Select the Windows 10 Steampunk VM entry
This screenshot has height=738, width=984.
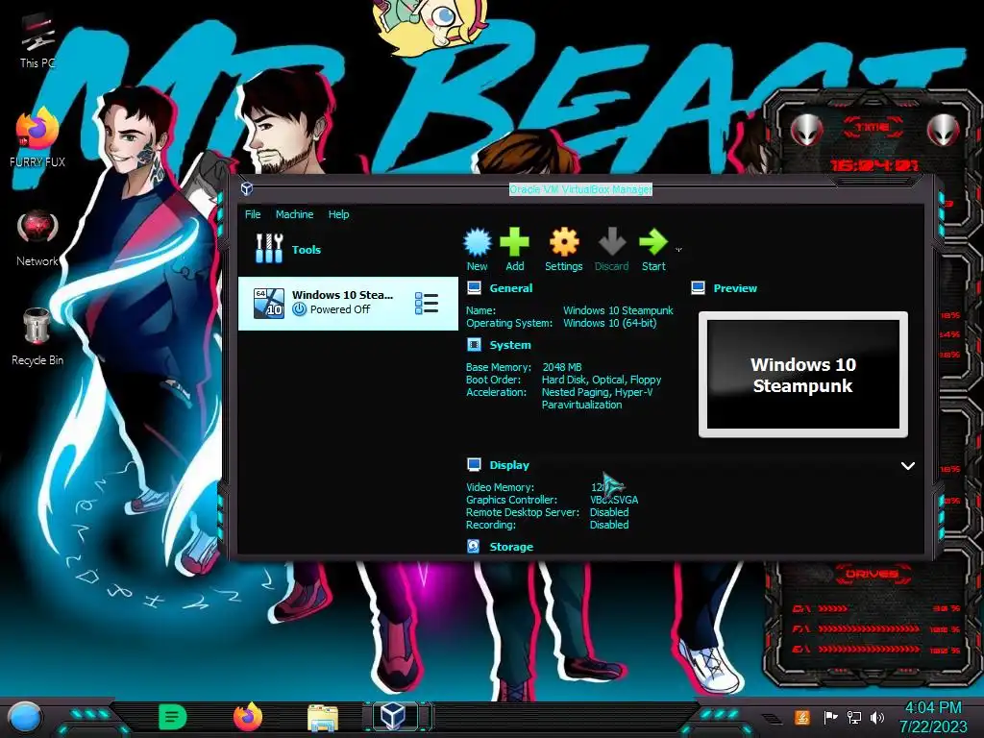pos(348,303)
